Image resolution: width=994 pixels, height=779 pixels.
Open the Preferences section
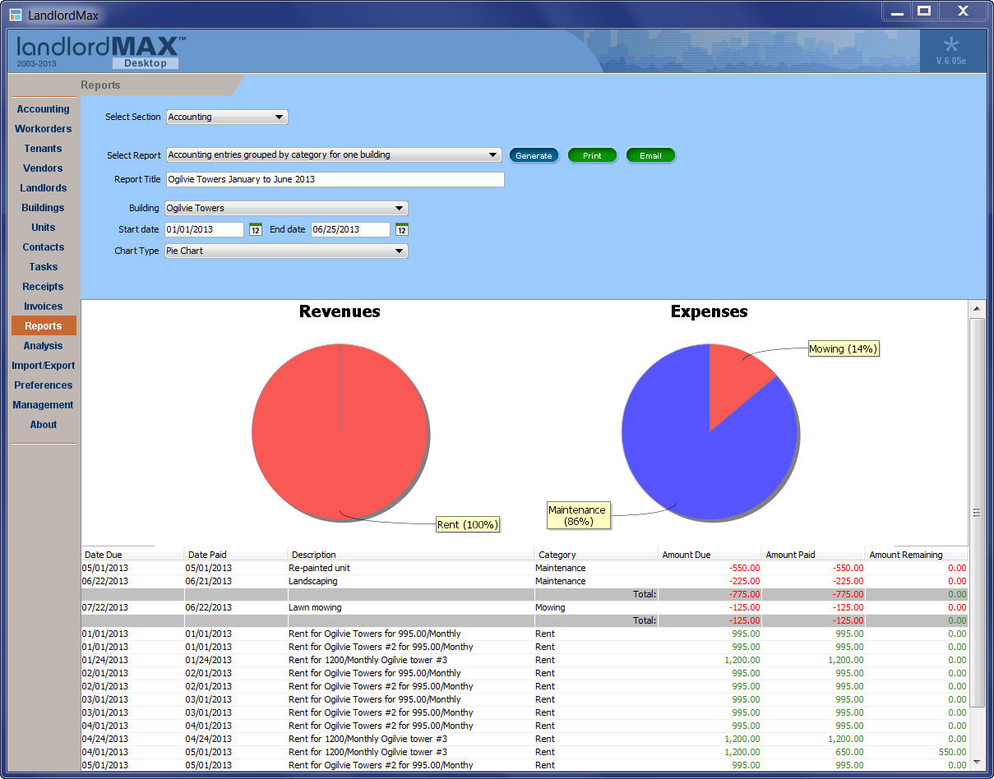pyautogui.click(x=44, y=385)
